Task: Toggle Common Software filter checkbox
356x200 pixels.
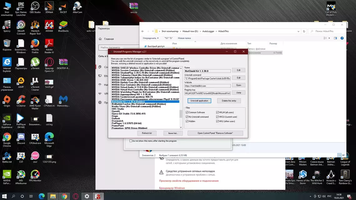Action: point(187,112)
